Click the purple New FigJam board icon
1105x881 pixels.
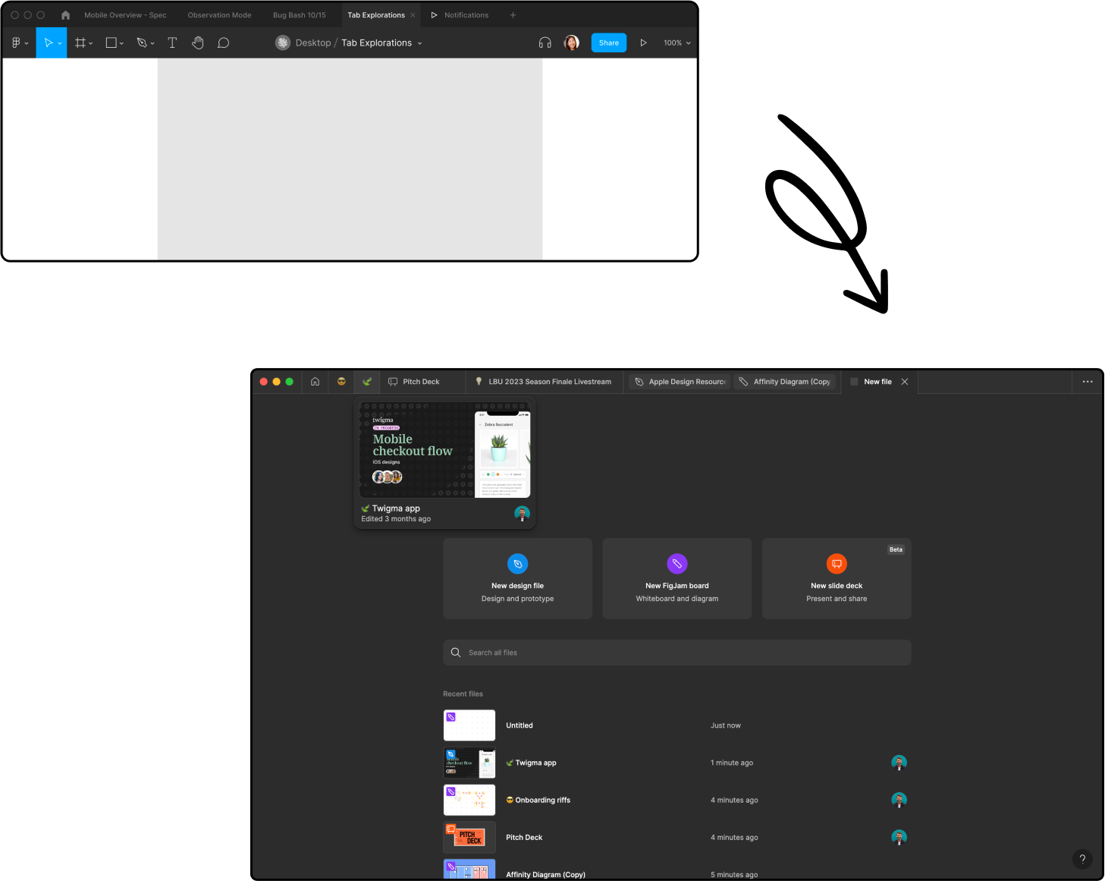click(676, 564)
